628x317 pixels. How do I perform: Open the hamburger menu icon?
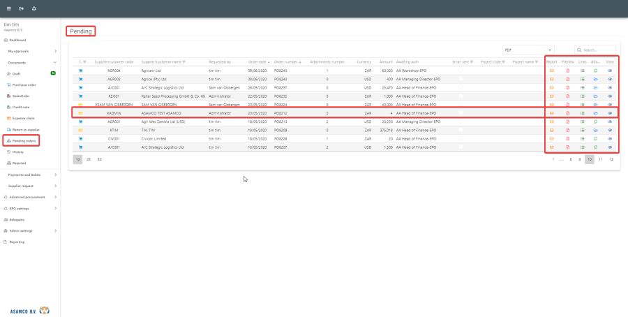pyautogui.click(x=8, y=8)
